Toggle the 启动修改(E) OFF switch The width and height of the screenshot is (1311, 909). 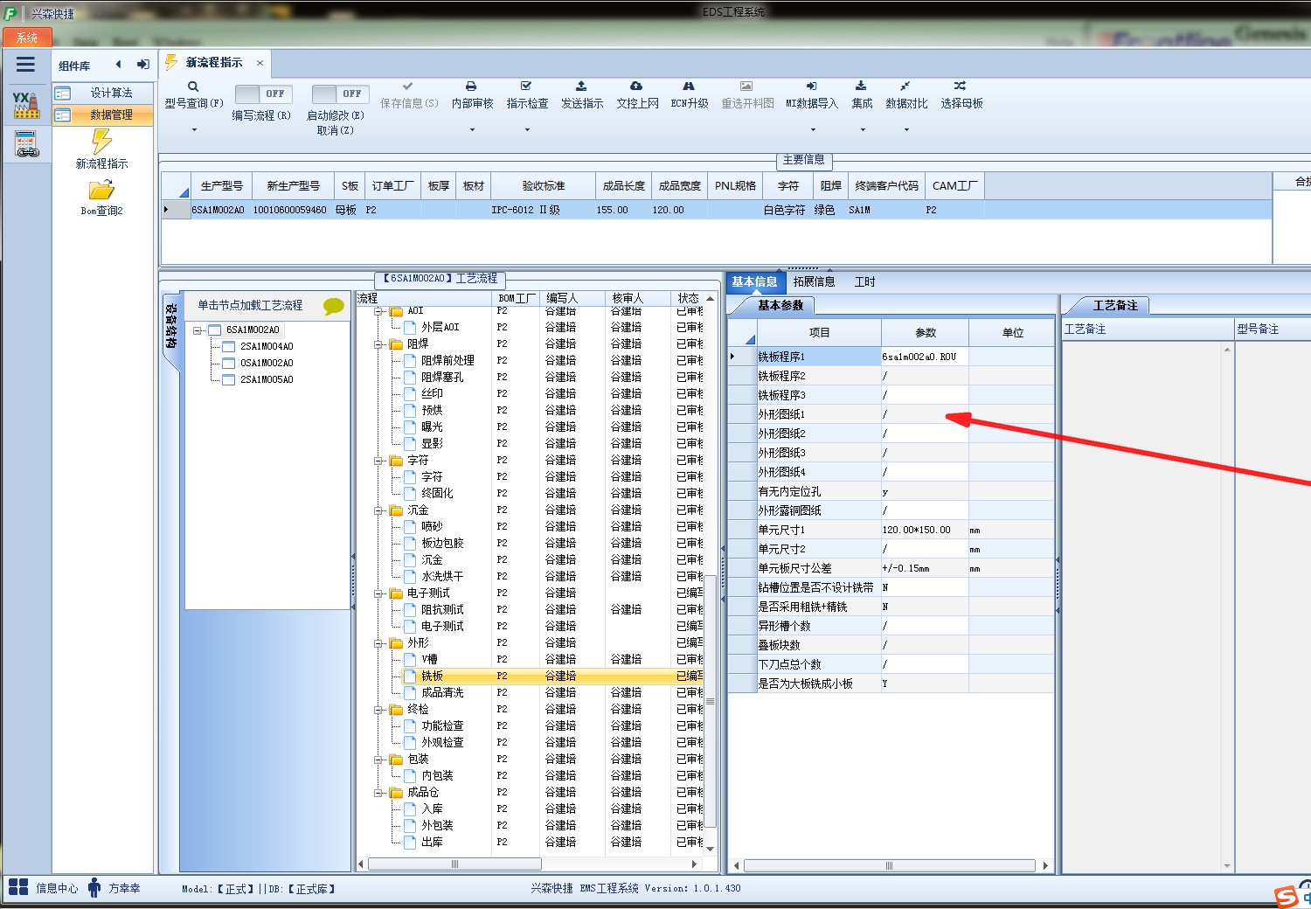tap(340, 94)
